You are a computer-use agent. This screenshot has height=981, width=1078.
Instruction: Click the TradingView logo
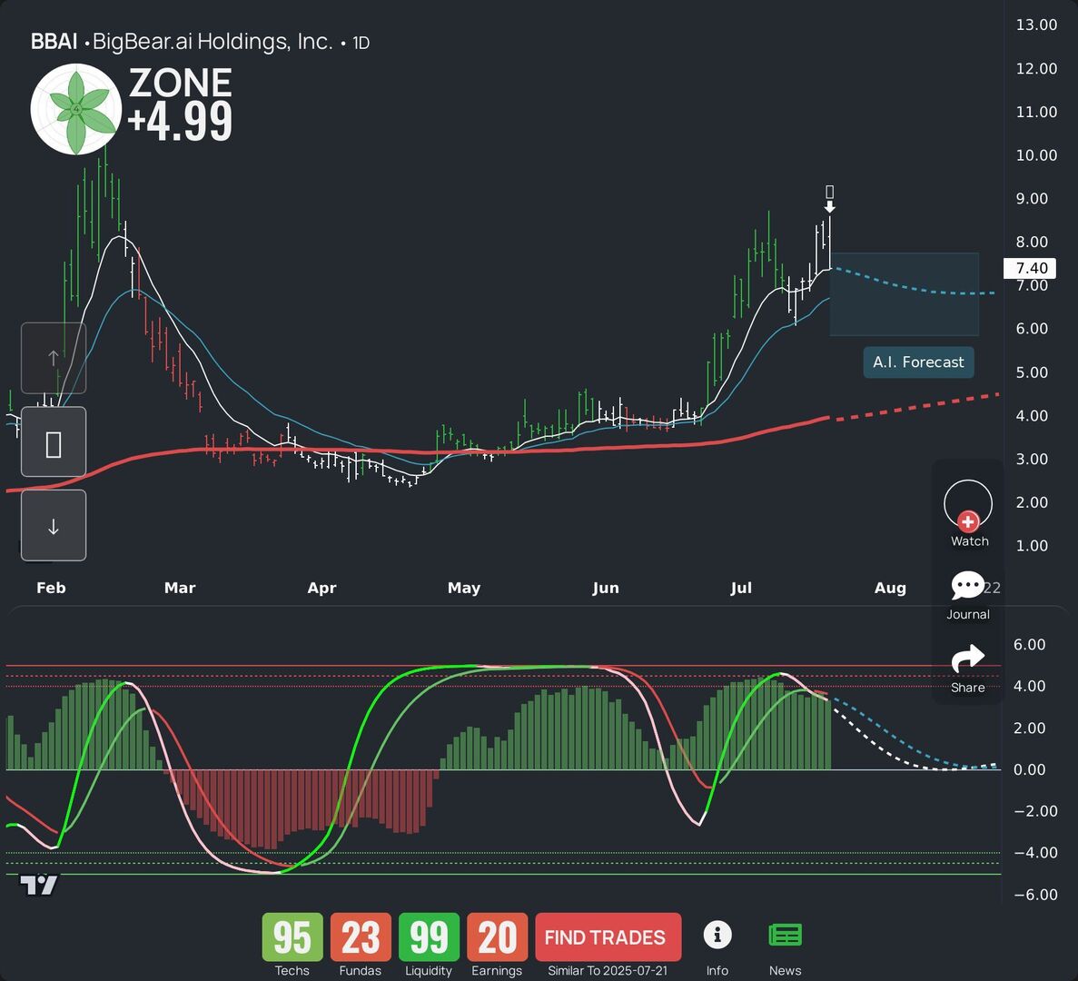pos(38,885)
